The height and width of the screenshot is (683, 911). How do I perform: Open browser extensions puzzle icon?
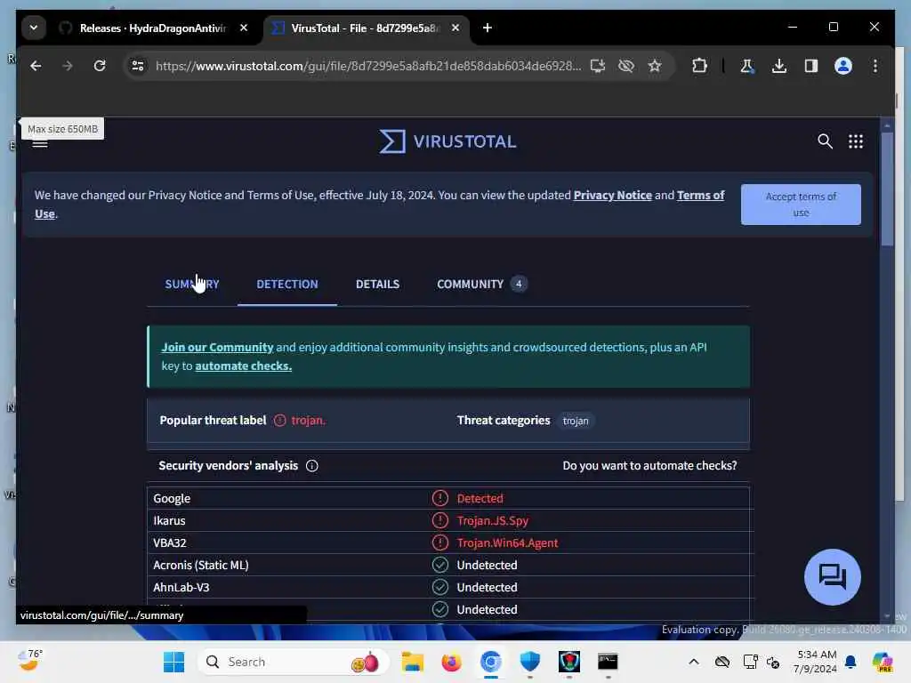[699, 66]
